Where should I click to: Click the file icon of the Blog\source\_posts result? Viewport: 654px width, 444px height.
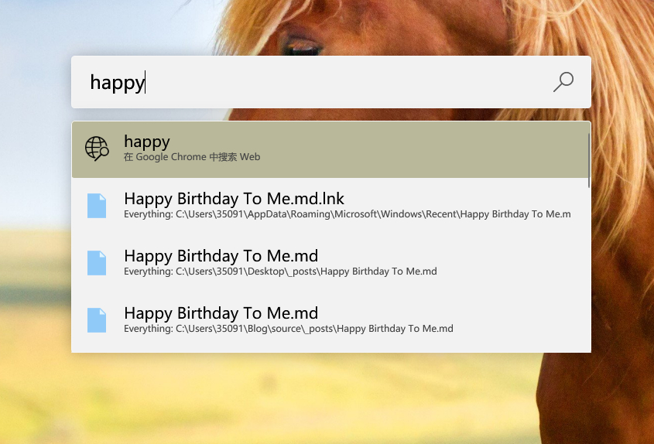[97, 320]
